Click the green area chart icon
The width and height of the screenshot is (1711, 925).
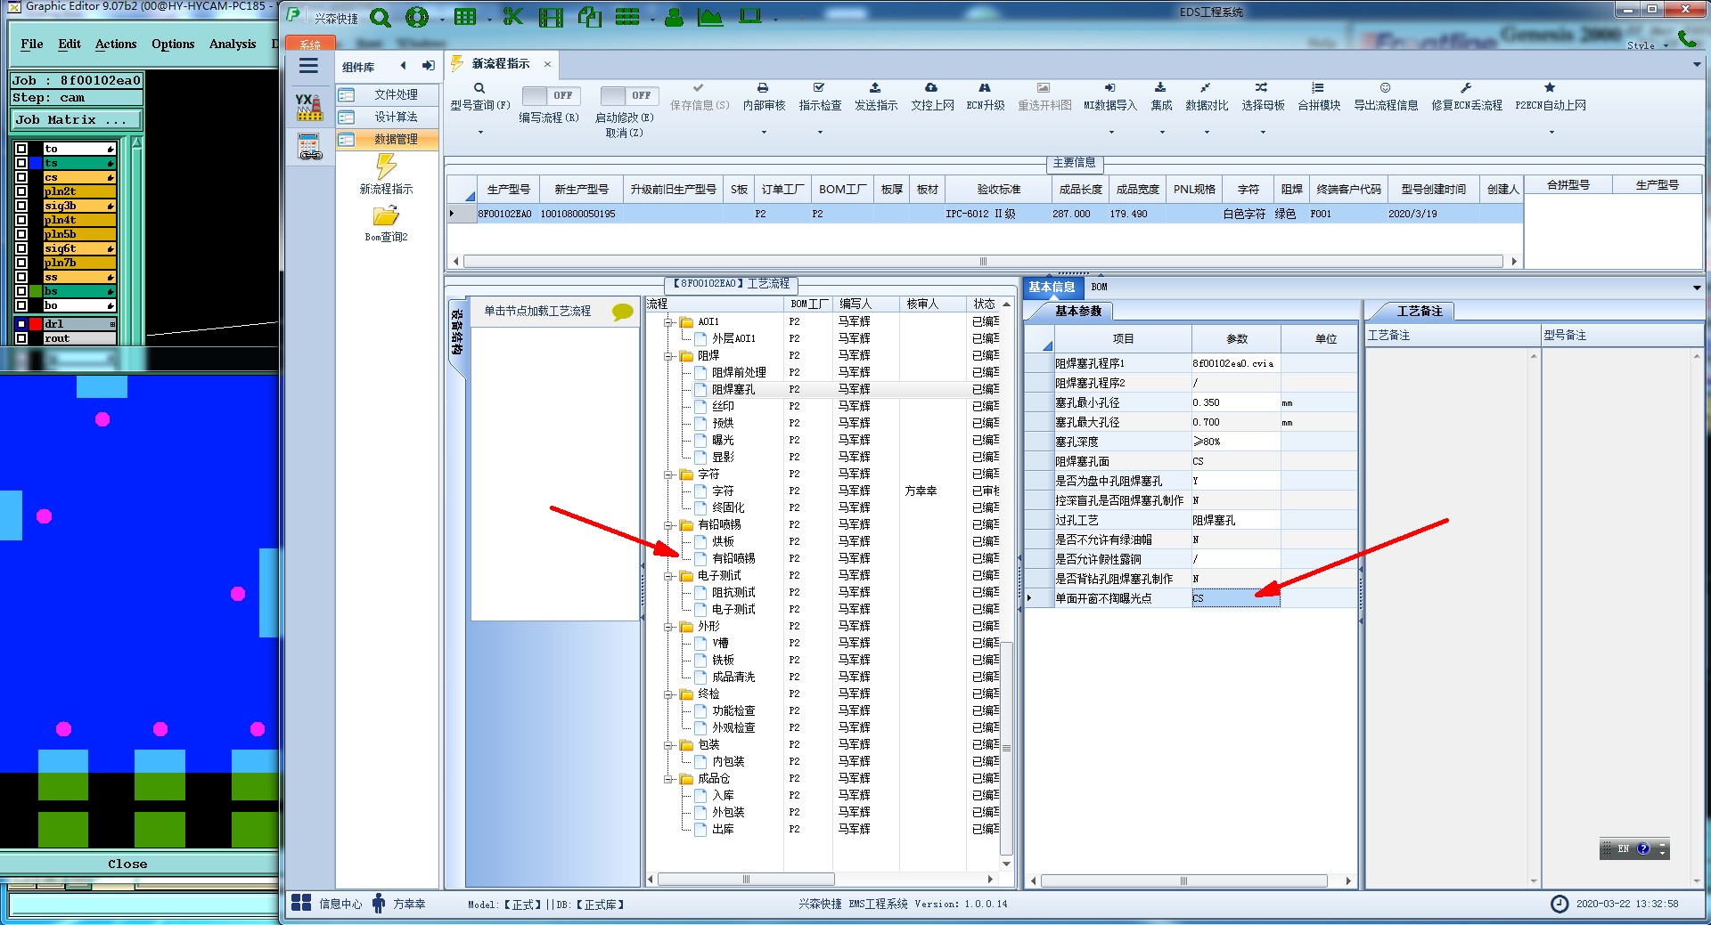tap(710, 17)
